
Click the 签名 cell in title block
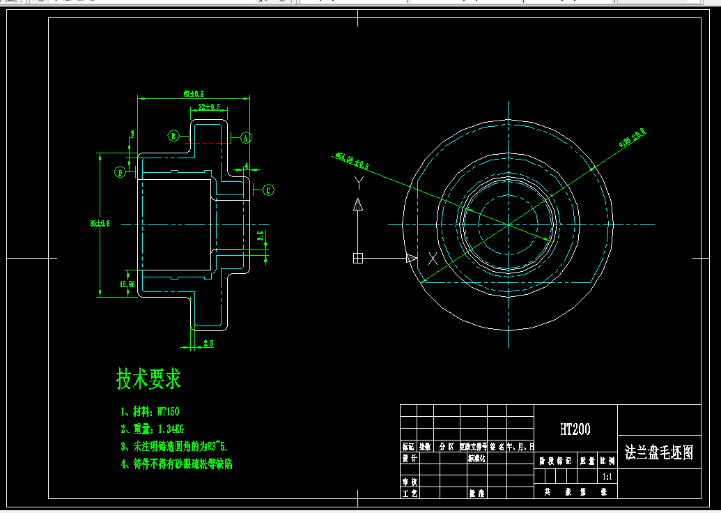pos(497,447)
